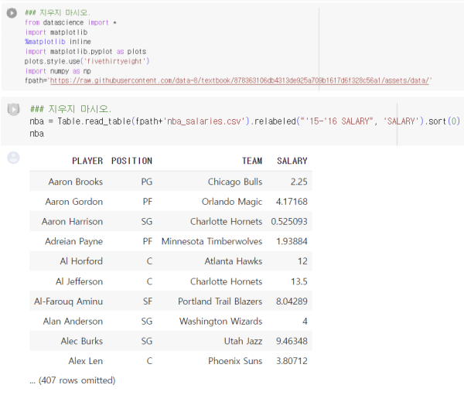Image resolution: width=464 pixels, height=395 pixels.
Task: Open the raw.githubusercontent.com data URL link
Action: point(240,80)
